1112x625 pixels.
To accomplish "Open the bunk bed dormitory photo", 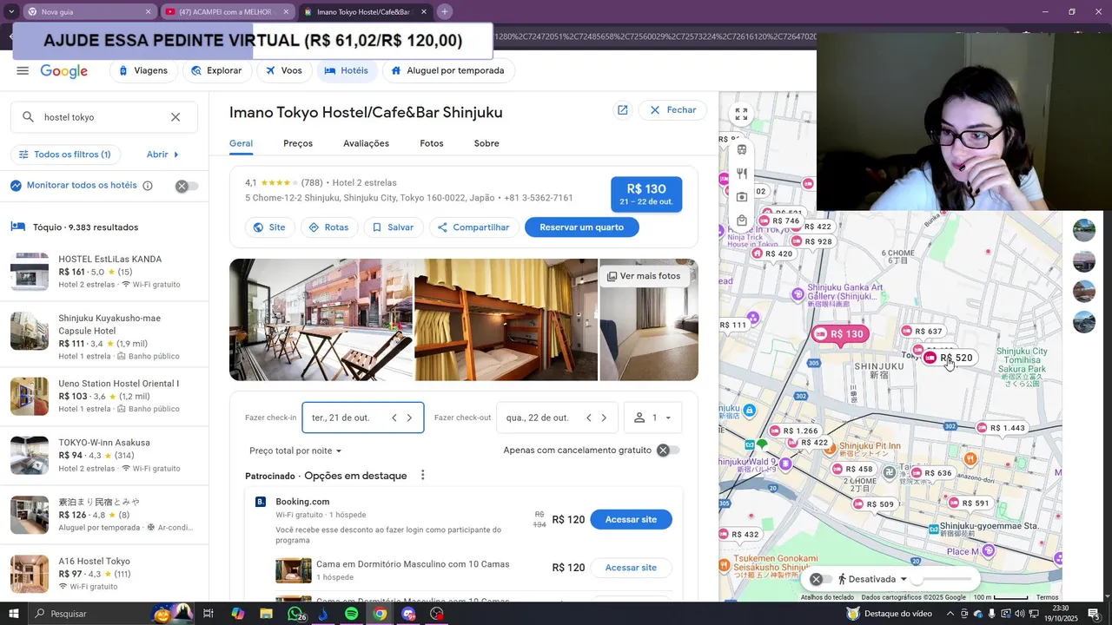I will point(506,319).
